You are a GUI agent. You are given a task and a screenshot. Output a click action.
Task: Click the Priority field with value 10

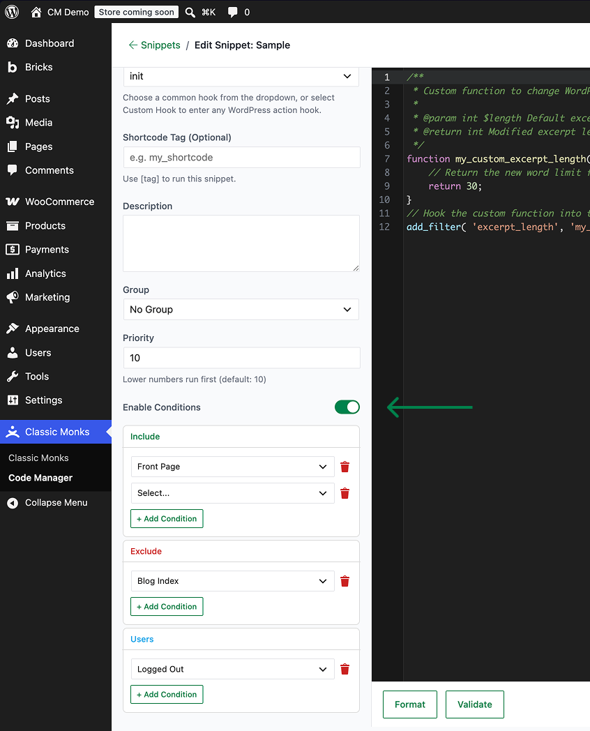[241, 358]
